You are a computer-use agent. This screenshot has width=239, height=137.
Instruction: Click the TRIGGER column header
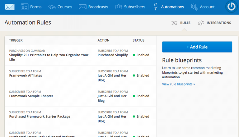[16, 40]
